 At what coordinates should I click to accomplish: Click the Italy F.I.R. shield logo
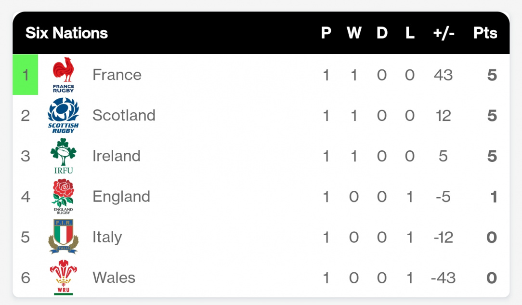point(63,237)
